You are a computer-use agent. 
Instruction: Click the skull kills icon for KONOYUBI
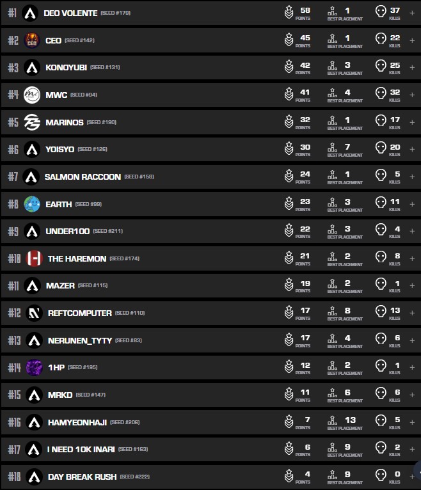pyautogui.click(x=381, y=67)
